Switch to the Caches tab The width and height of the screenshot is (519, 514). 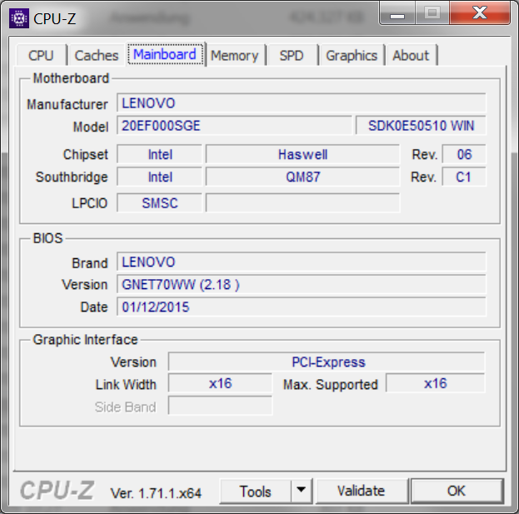point(97,55)
